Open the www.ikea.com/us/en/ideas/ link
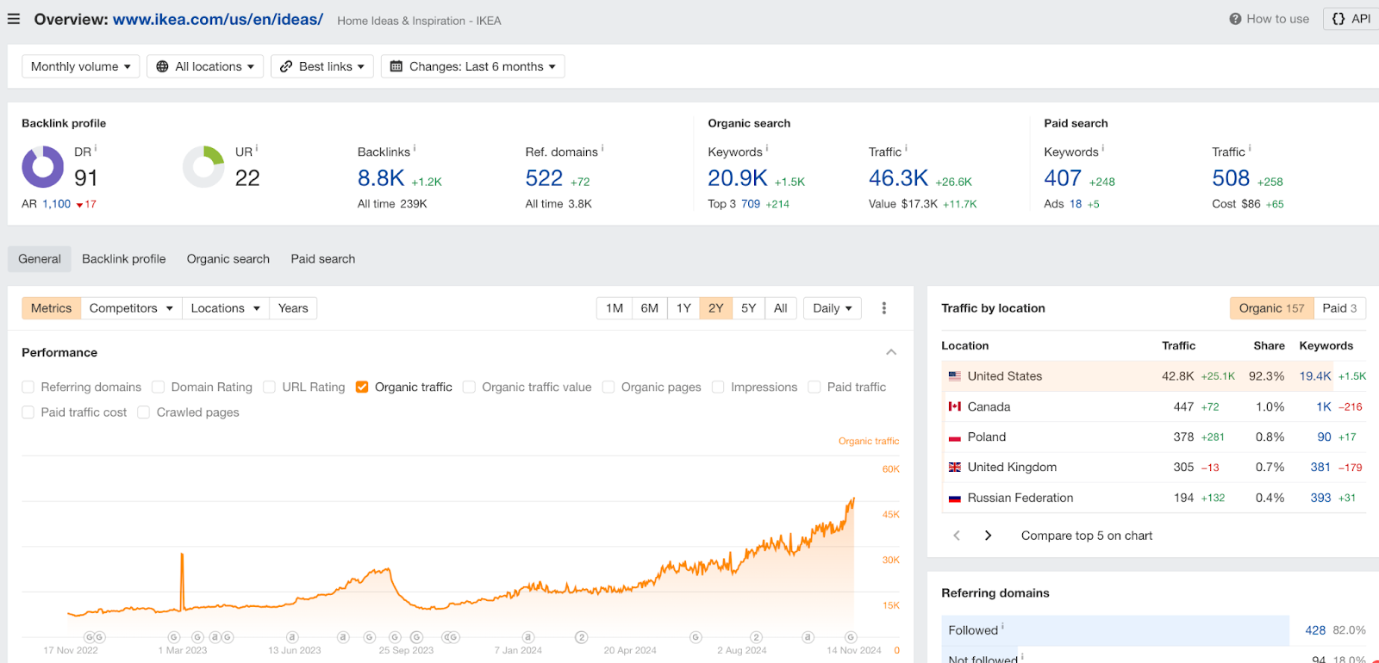The height and width of the screenshot is (663, 1379). pyautogui.click(x=218, y=19)
